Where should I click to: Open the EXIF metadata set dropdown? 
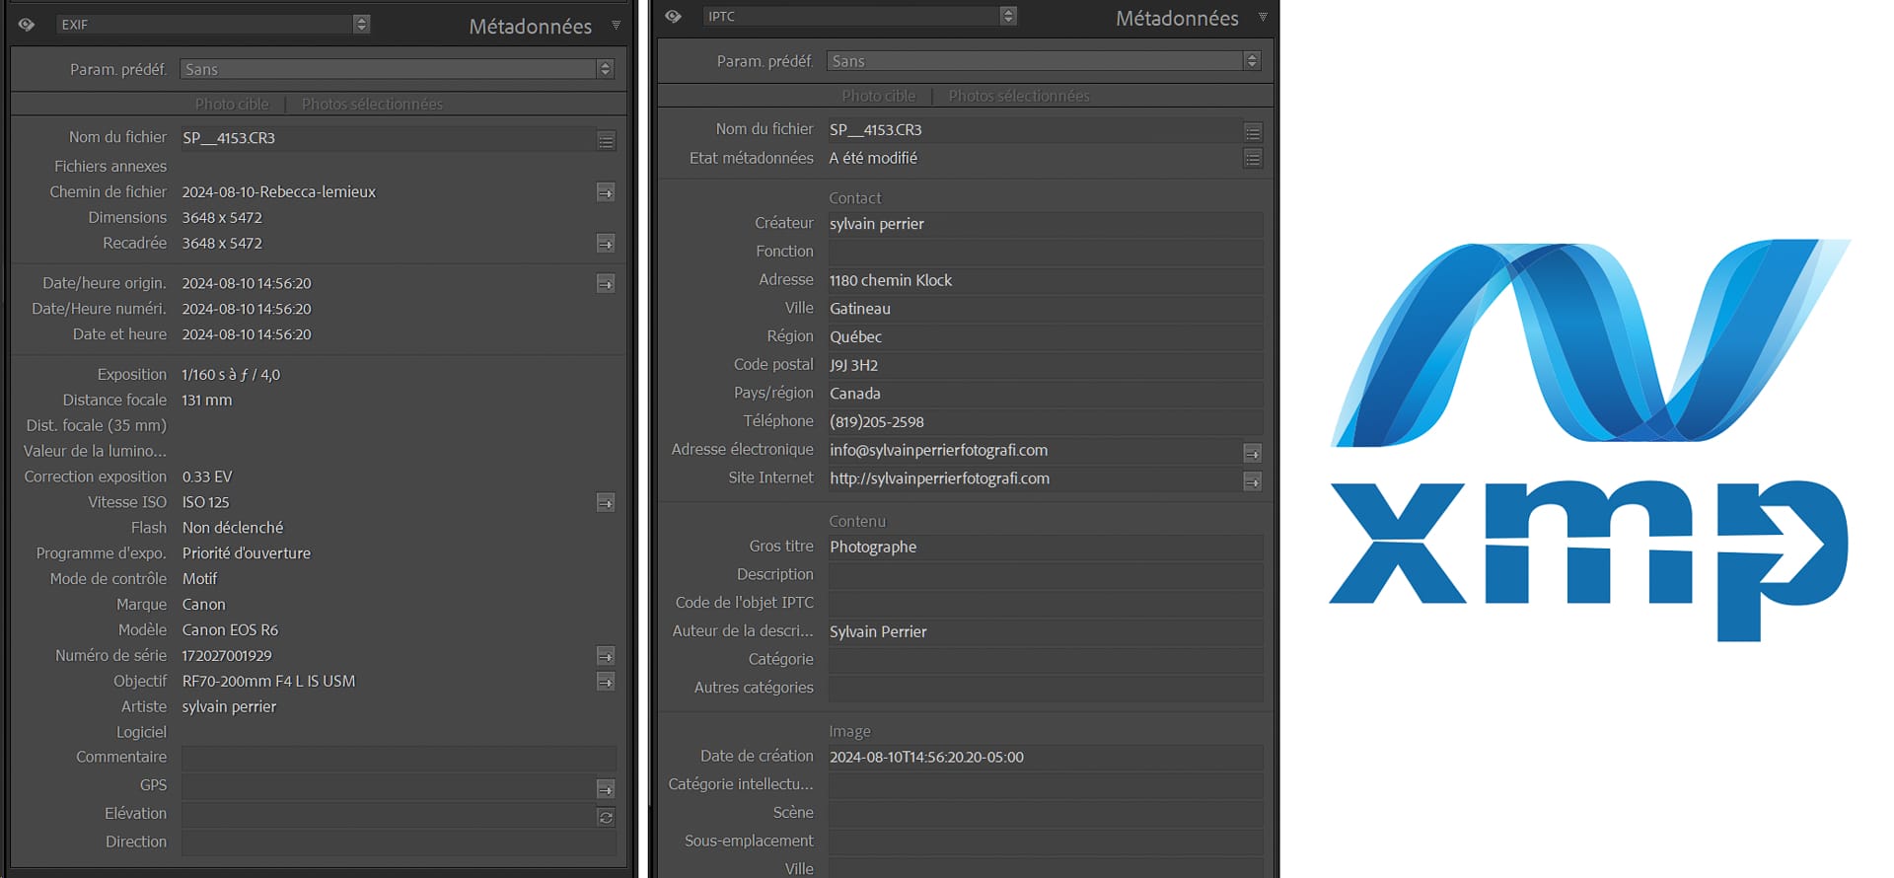point(212,25)
